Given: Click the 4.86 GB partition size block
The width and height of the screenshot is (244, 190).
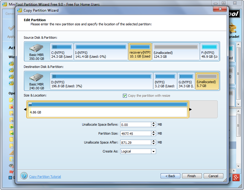Looking at the screenshot, I should tap(108, 109).
